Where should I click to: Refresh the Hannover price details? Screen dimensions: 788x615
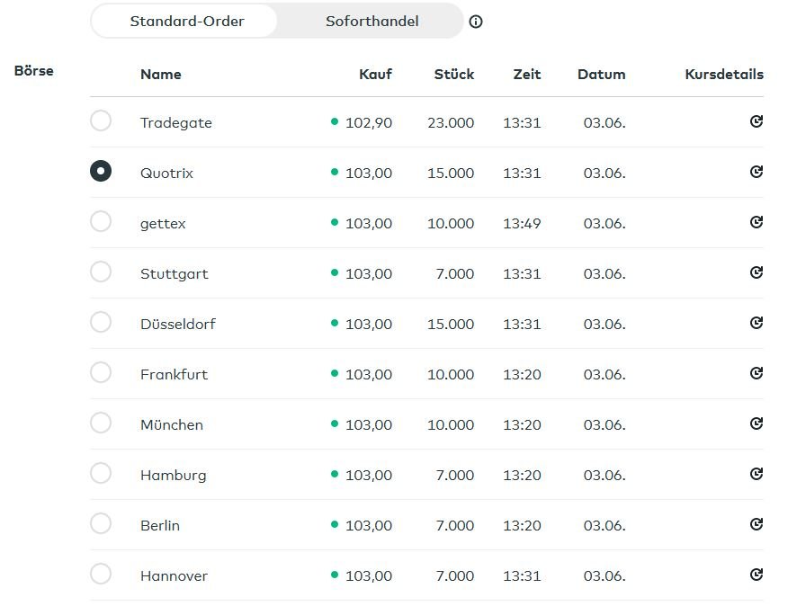click(x=756, y=575)
